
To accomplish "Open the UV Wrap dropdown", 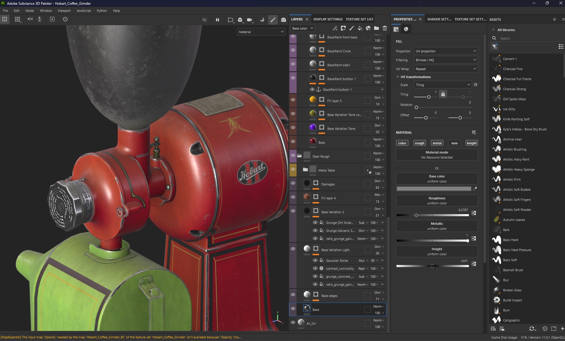I will [446, 69].
